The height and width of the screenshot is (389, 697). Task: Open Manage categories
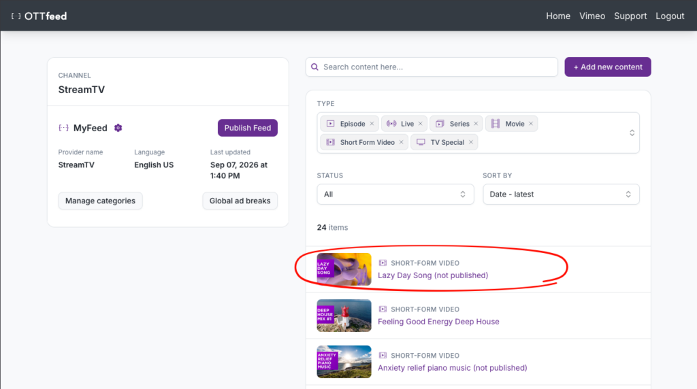point(100,201)
